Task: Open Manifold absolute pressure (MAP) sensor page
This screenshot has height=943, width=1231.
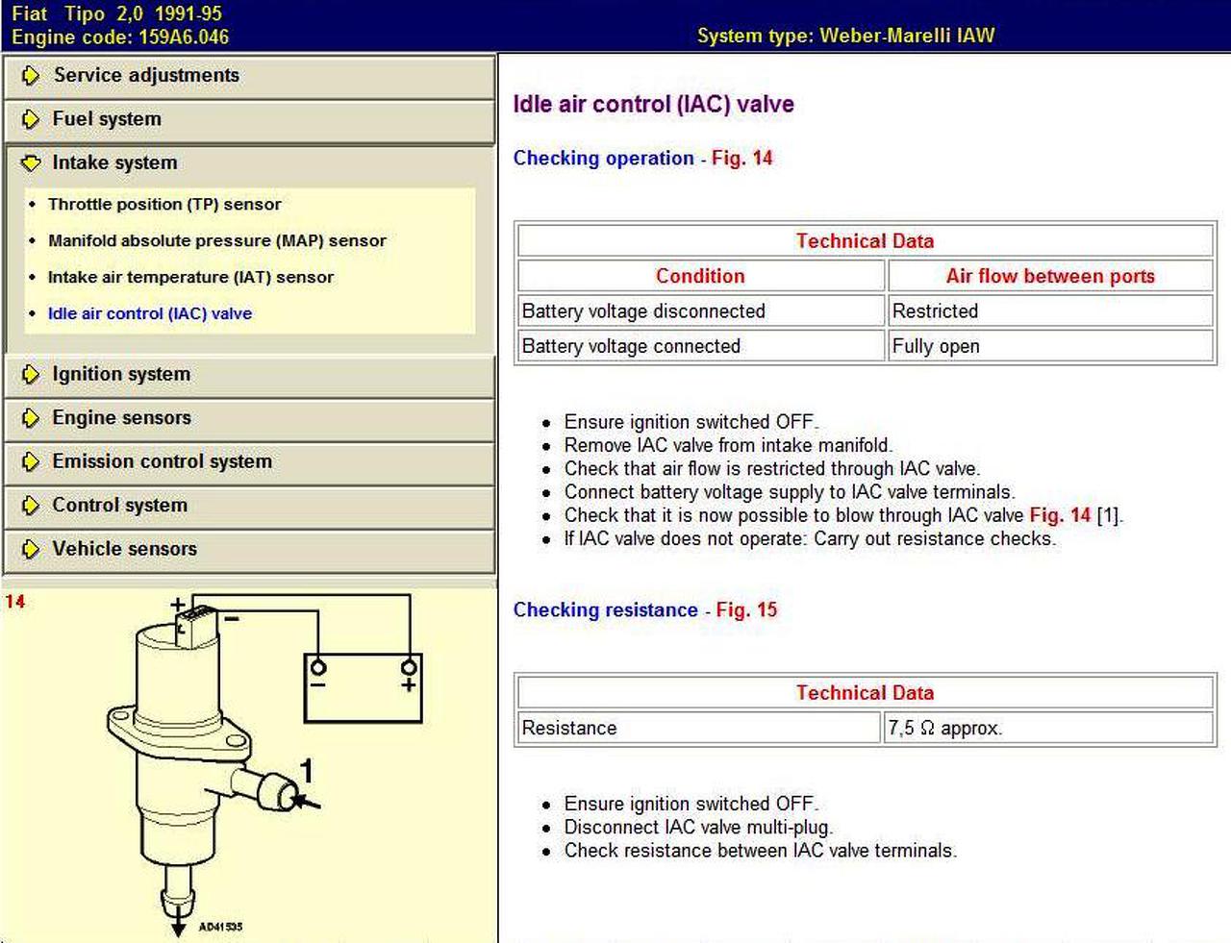Action: 217,240
